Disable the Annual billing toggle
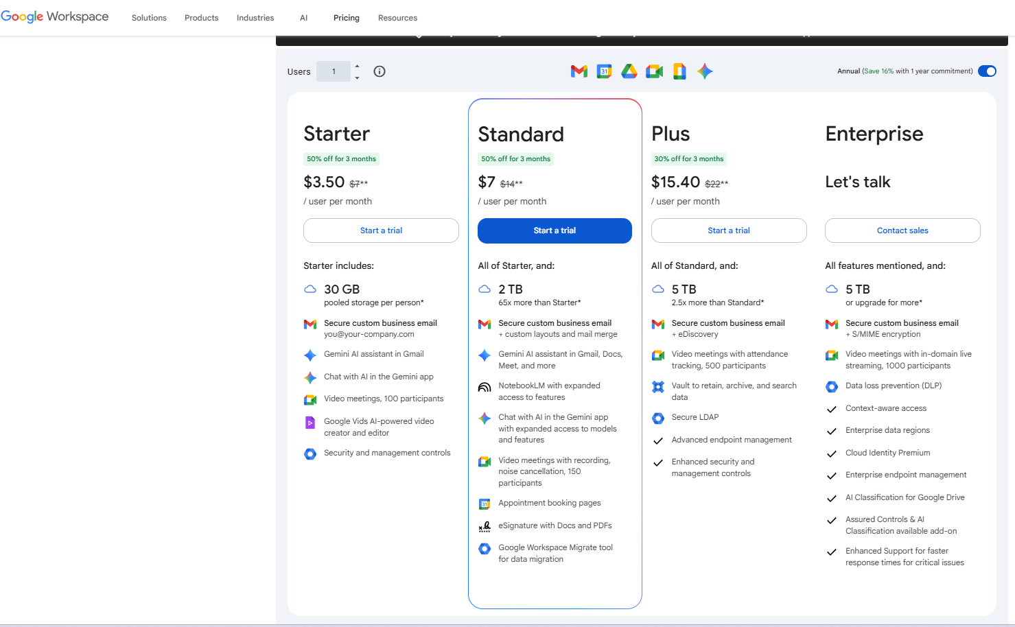 click(x=987, y=71)
